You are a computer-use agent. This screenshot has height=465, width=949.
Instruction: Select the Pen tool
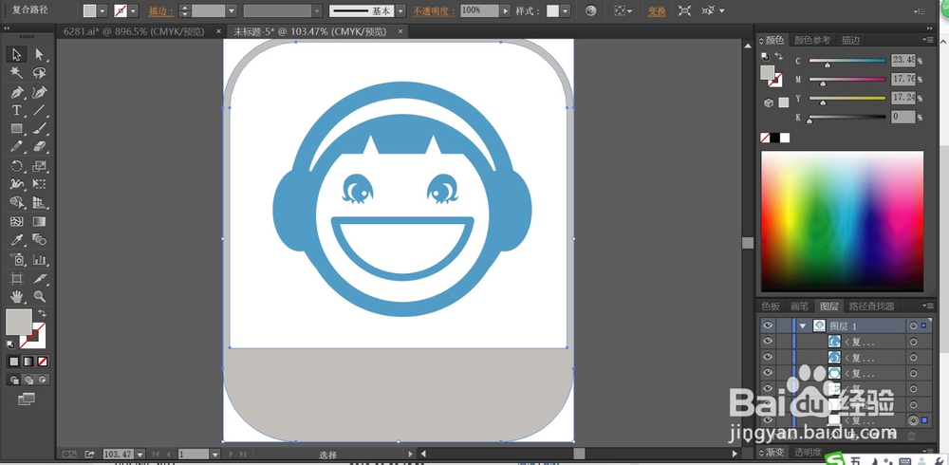click(x=16, y=92)
